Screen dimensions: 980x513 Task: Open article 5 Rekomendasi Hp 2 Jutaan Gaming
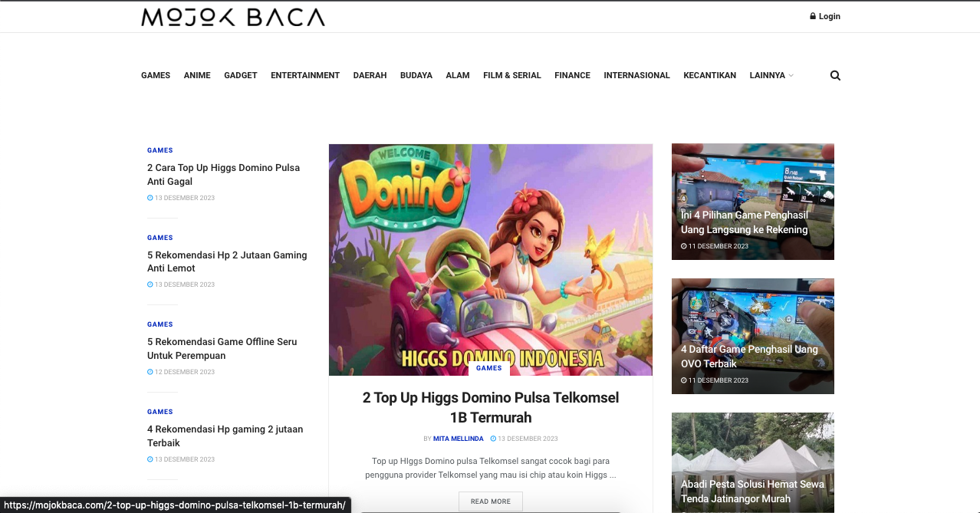tap(227, 261)
